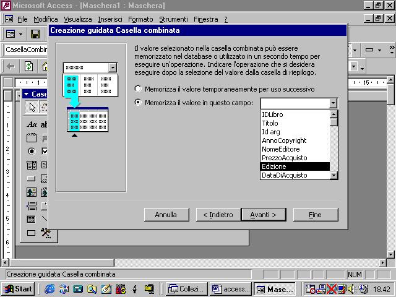Open the field combo box dropdown arrow

click(x=333, y=103)
